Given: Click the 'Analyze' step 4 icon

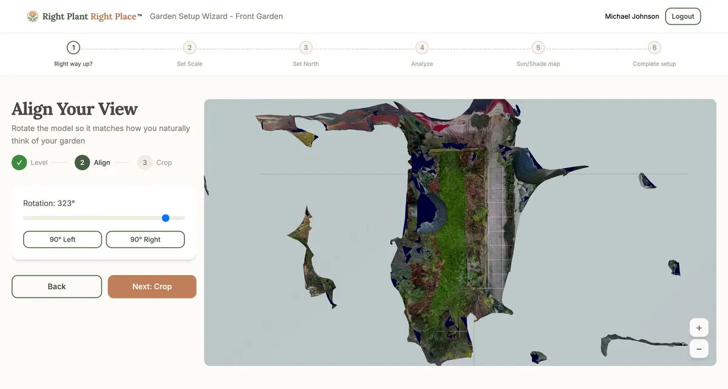Looking at the screenshot, I should [422, 47].
